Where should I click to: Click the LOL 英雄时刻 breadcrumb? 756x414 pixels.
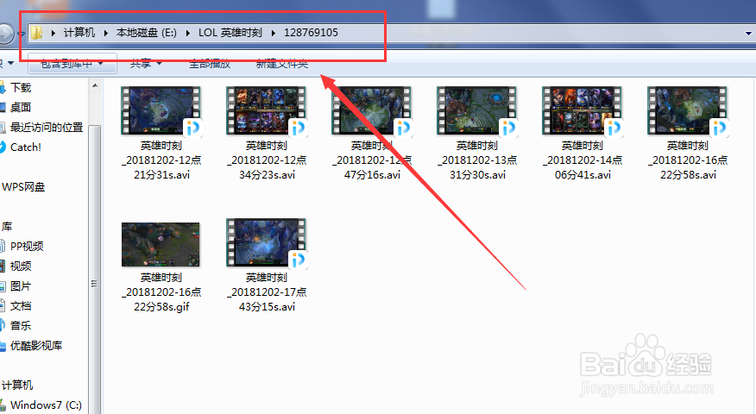coord(230,33)
